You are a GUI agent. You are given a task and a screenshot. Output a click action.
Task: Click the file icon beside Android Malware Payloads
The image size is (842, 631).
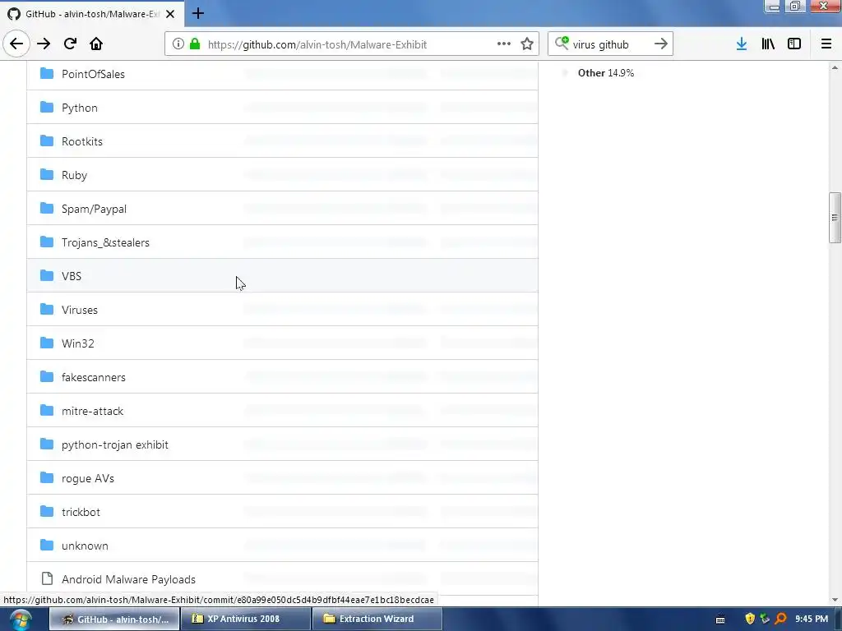[x=47, y=578]
